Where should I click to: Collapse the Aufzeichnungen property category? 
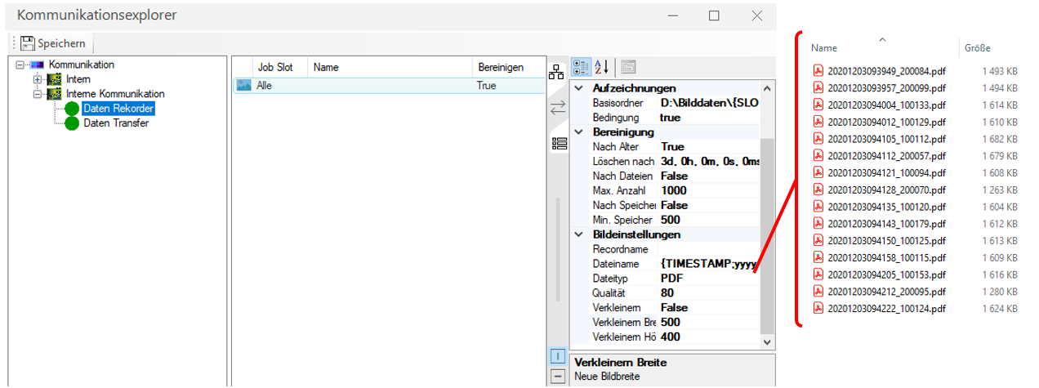coord(579,88)
